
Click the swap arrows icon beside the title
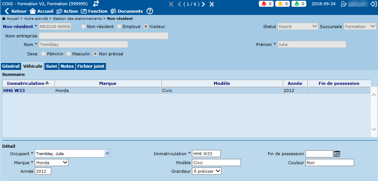click(x=96, y=4)
